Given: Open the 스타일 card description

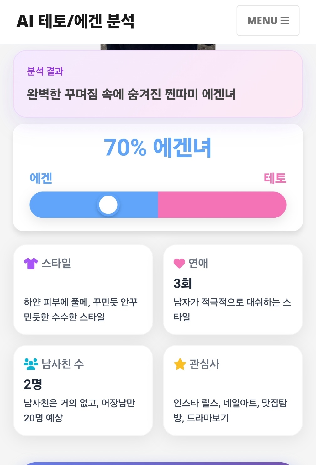Looking at the screenshot, I should click(x=81, y=310).
